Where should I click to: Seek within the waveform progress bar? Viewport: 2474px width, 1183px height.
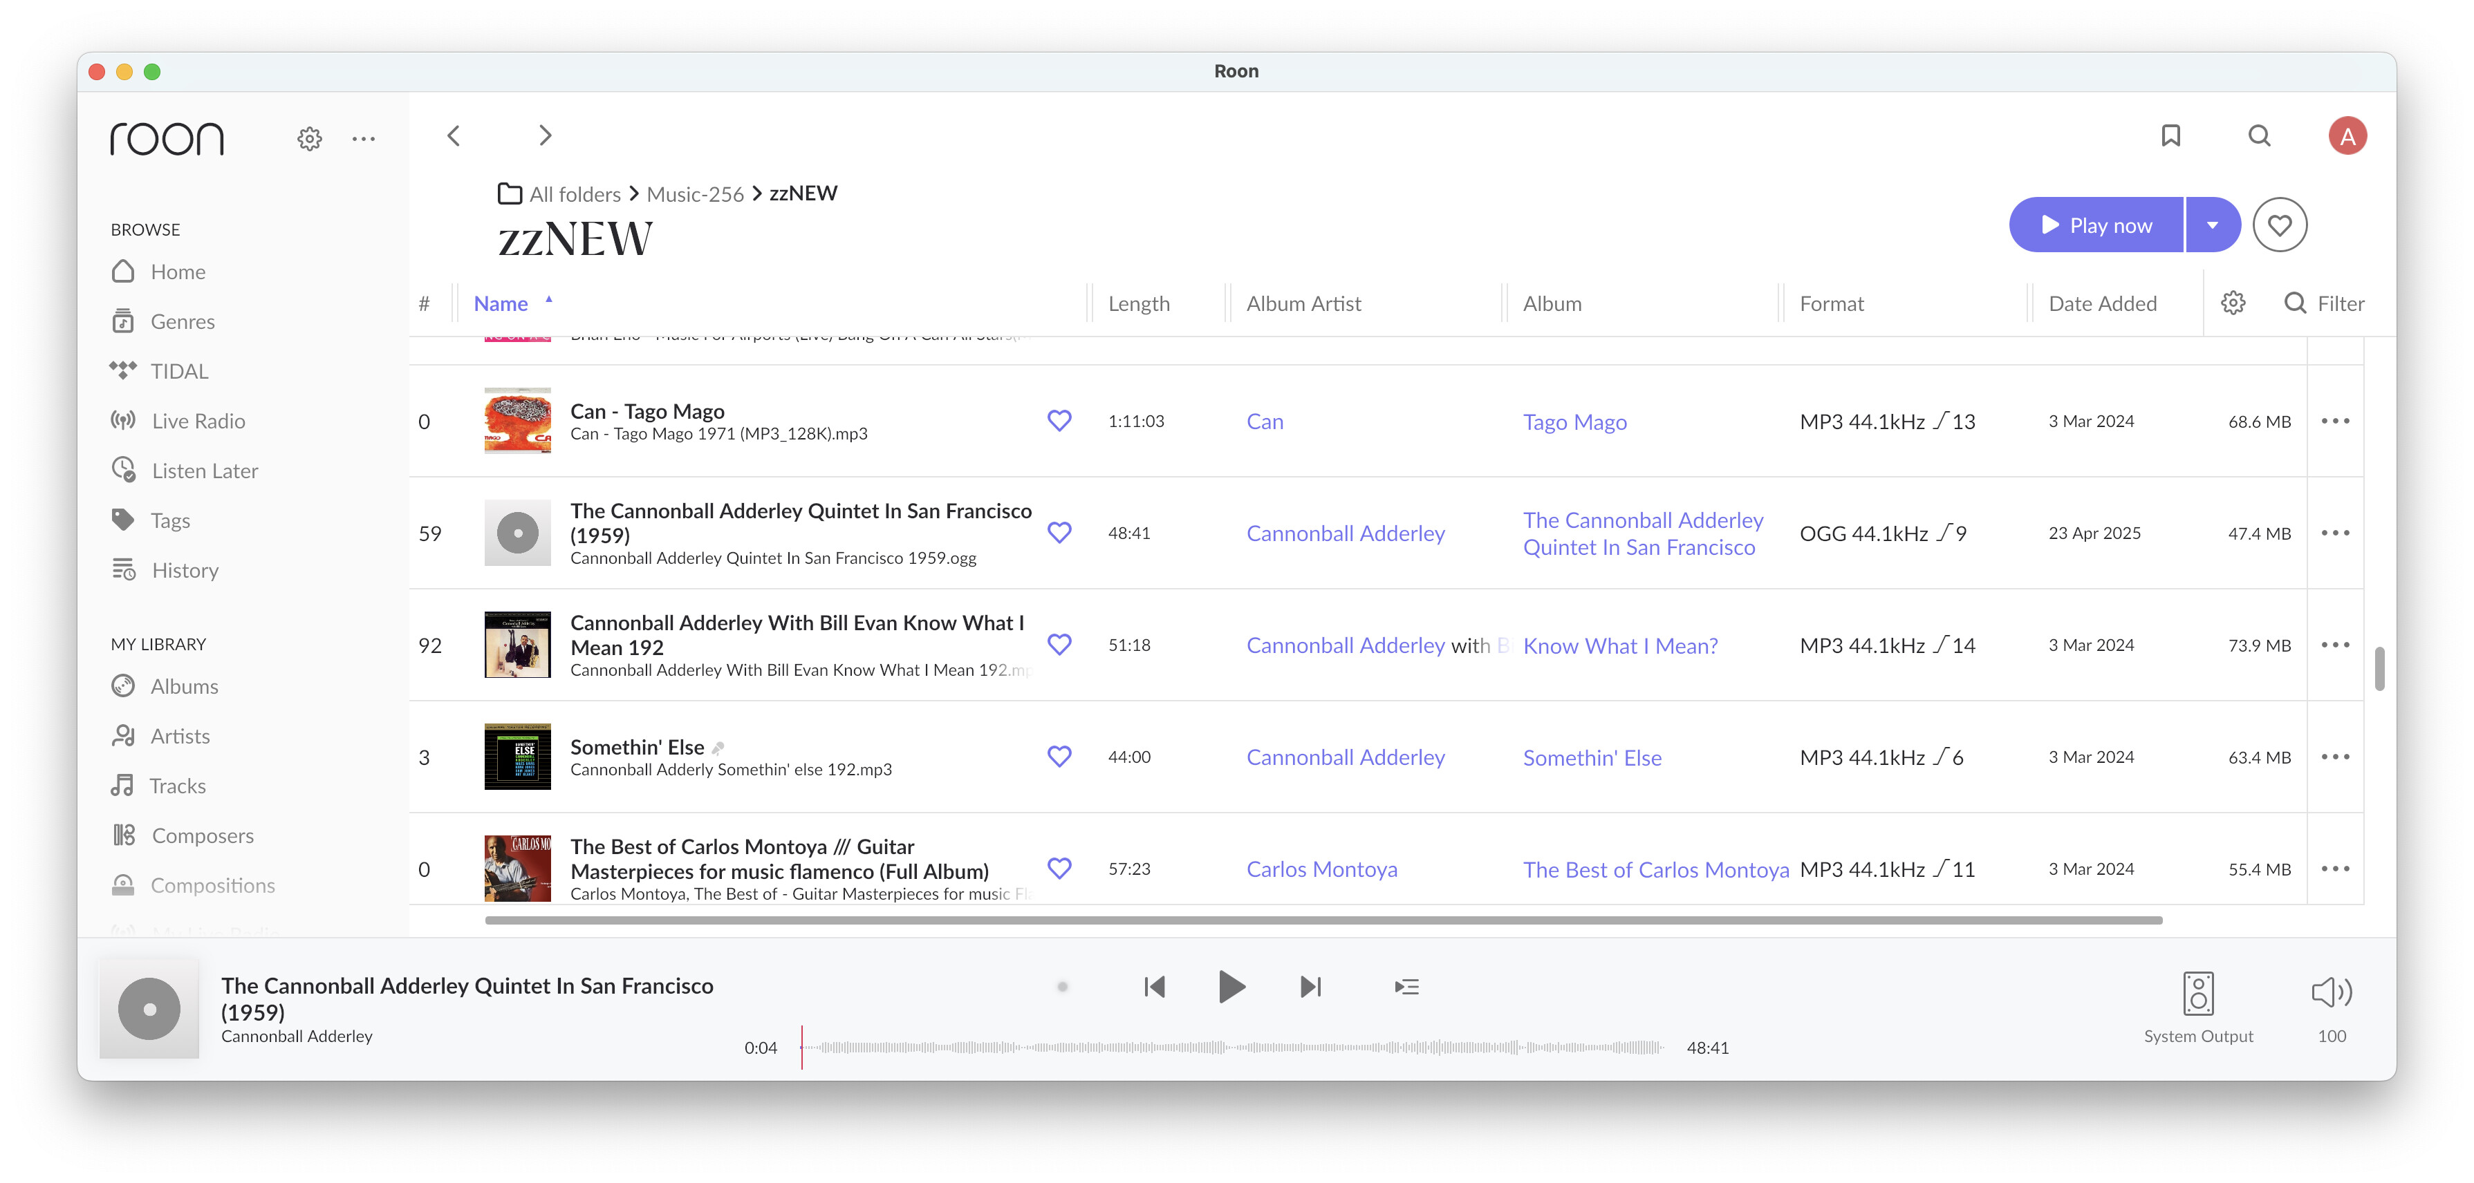coord(1232,1048)
